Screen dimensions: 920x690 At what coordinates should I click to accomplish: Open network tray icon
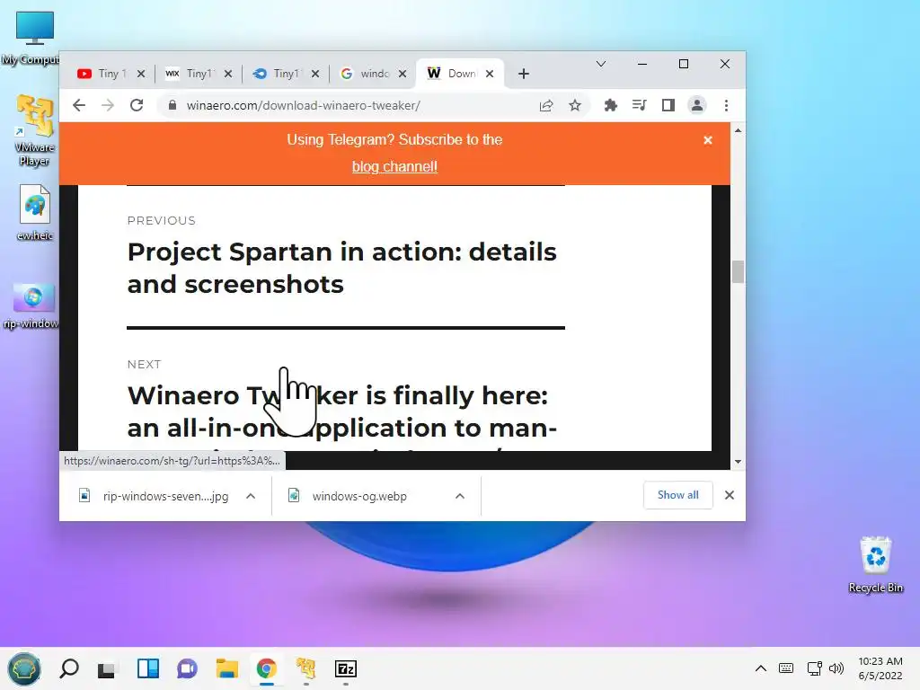coord(814,668)
